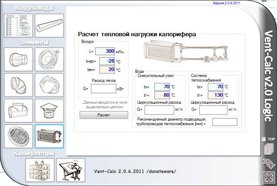277x186 pixels.
Task: Click the Расчет тепловой нагрузки калорифера title
Action: (x=137, y=34)
